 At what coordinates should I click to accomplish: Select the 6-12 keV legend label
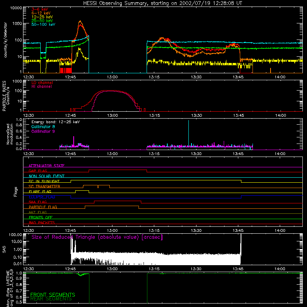(41, 13)
